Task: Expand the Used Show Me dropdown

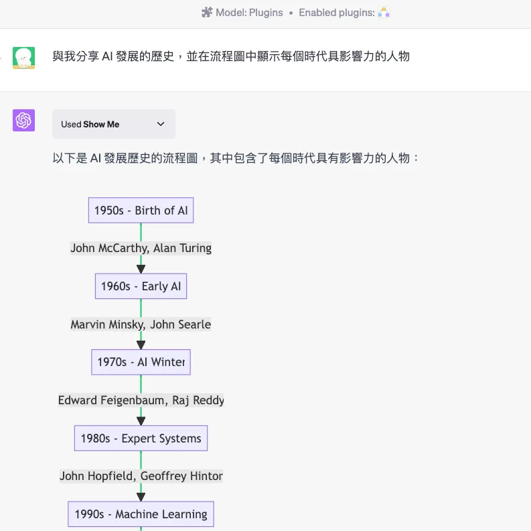Action: click(114, 124)
